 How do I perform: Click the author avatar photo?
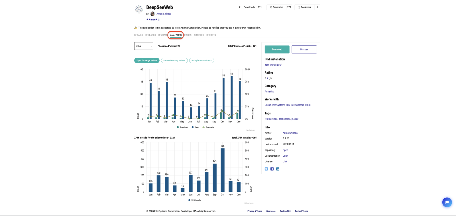(x=152, y=14)
